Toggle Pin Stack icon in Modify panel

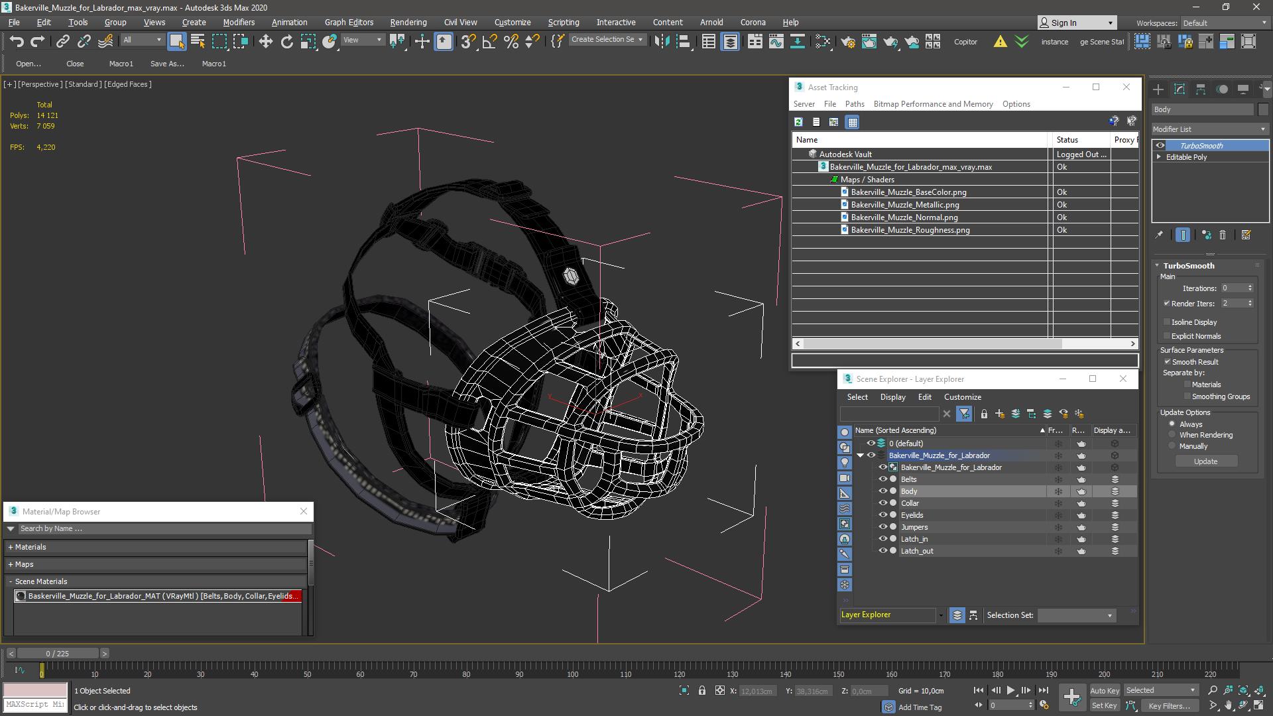click(x=1159, y=235)
